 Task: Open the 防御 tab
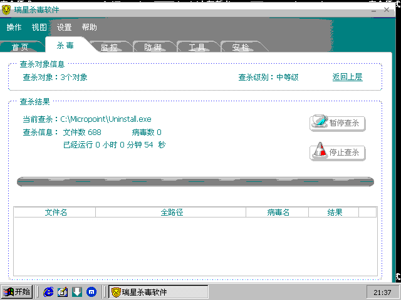[x=153, y=47]
